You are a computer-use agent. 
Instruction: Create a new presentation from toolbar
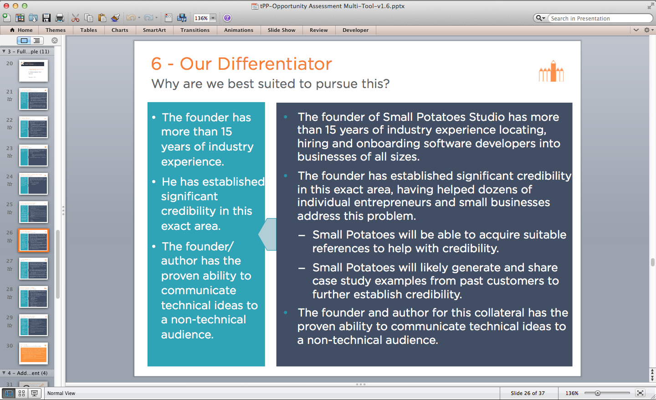(6, 18)
